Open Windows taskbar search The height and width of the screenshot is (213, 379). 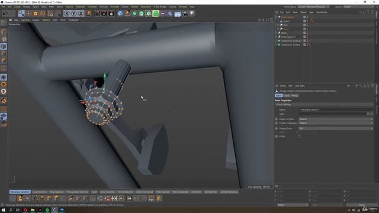click(x=11, y=210)
